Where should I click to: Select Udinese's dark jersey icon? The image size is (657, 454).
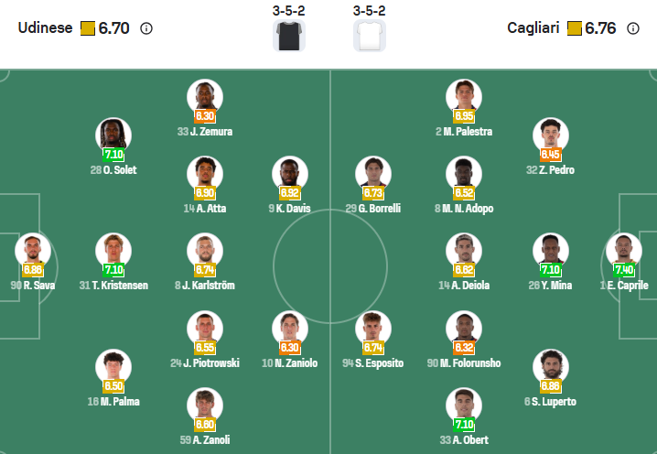coord(290,35)
